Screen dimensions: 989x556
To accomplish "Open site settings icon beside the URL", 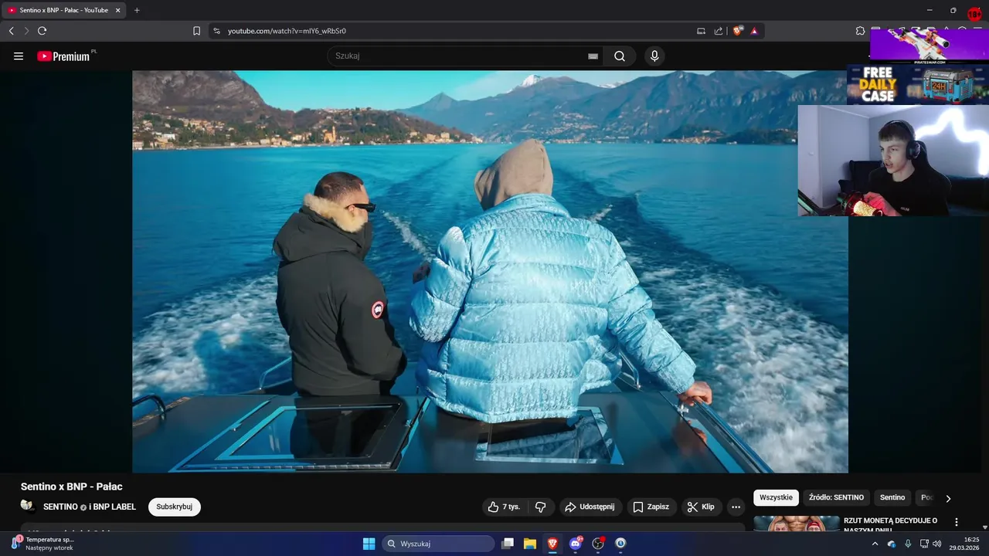I will coord(216,31).
